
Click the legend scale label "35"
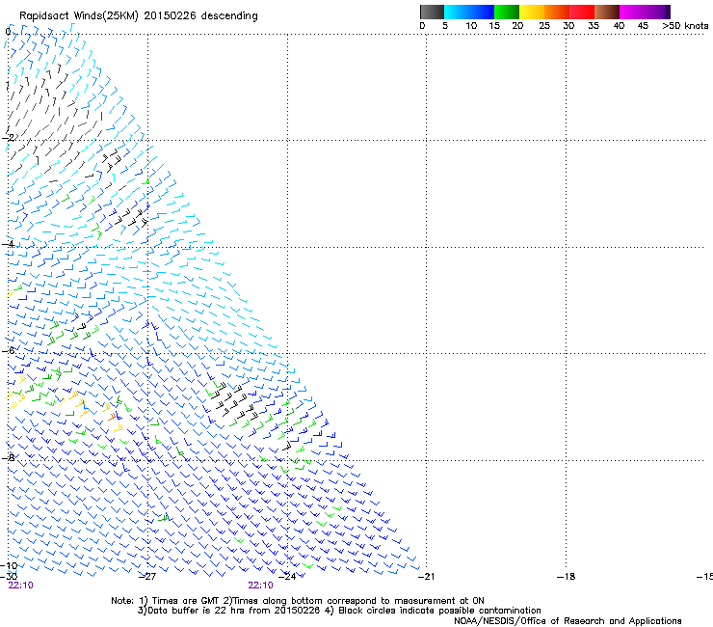tap(594, 26)
